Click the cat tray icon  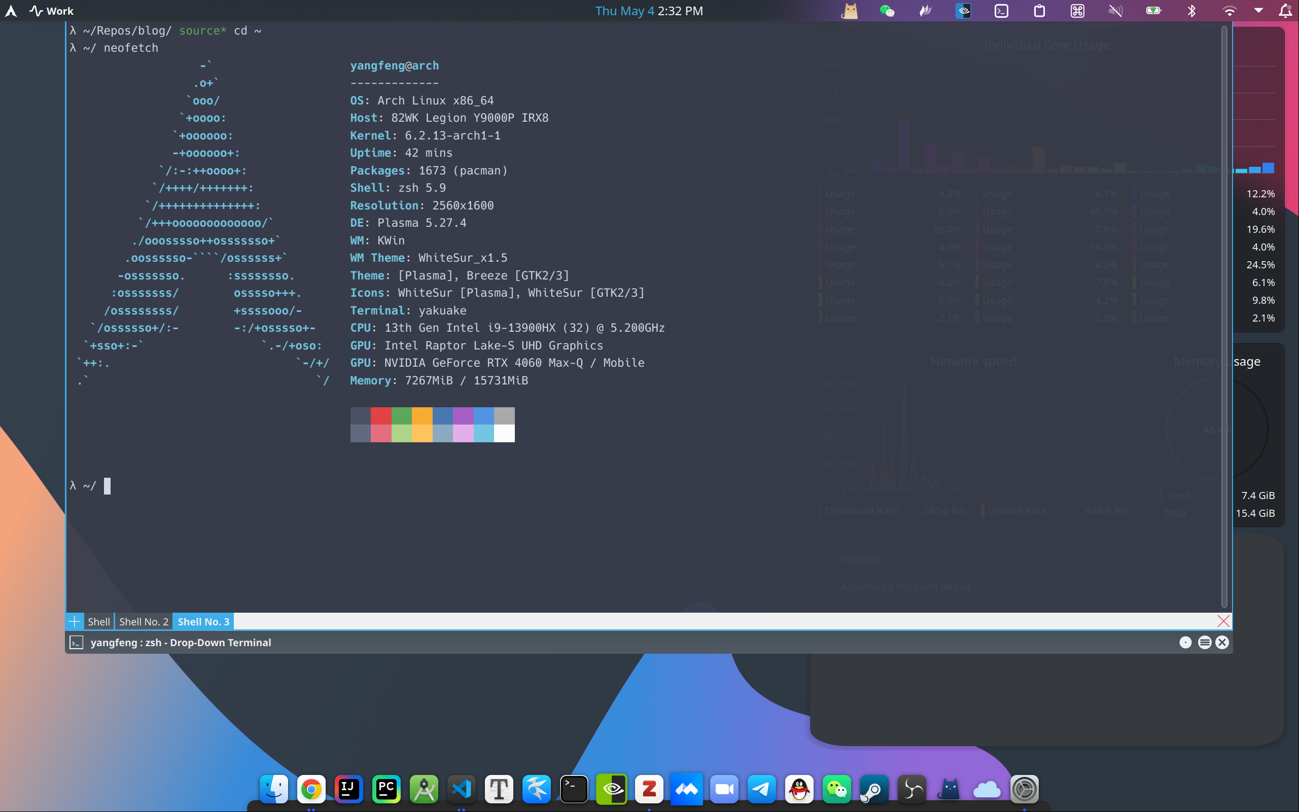click(850, 11)
